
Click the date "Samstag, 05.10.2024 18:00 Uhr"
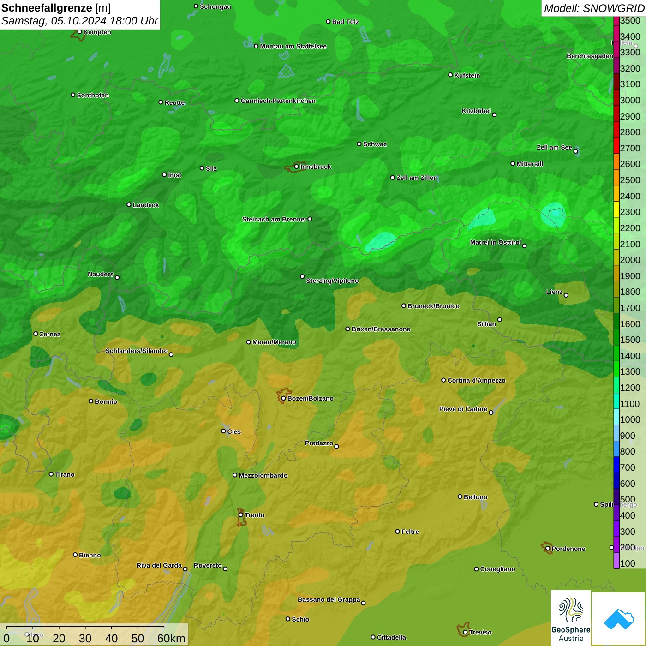point(80,21)
